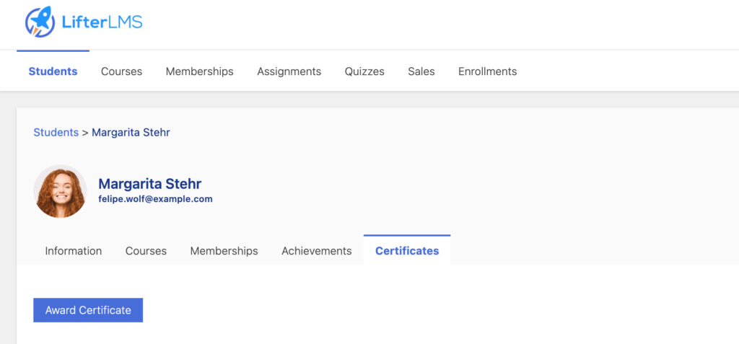The height and width of the screenshot is (344, 739).
Task: Click Margarita Stehr in the breadcrumb
Action: (131, 133)
